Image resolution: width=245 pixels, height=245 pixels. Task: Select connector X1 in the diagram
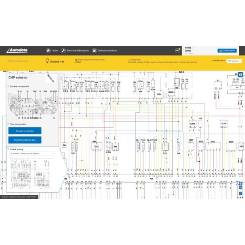coord(218,85)
